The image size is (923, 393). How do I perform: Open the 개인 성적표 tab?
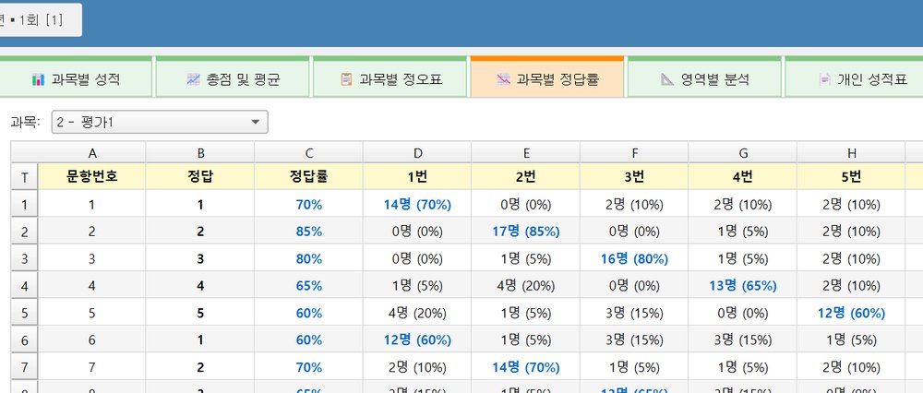[854, 78]
